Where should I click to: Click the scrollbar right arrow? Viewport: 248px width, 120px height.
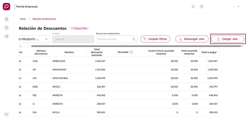pos(243,46)
